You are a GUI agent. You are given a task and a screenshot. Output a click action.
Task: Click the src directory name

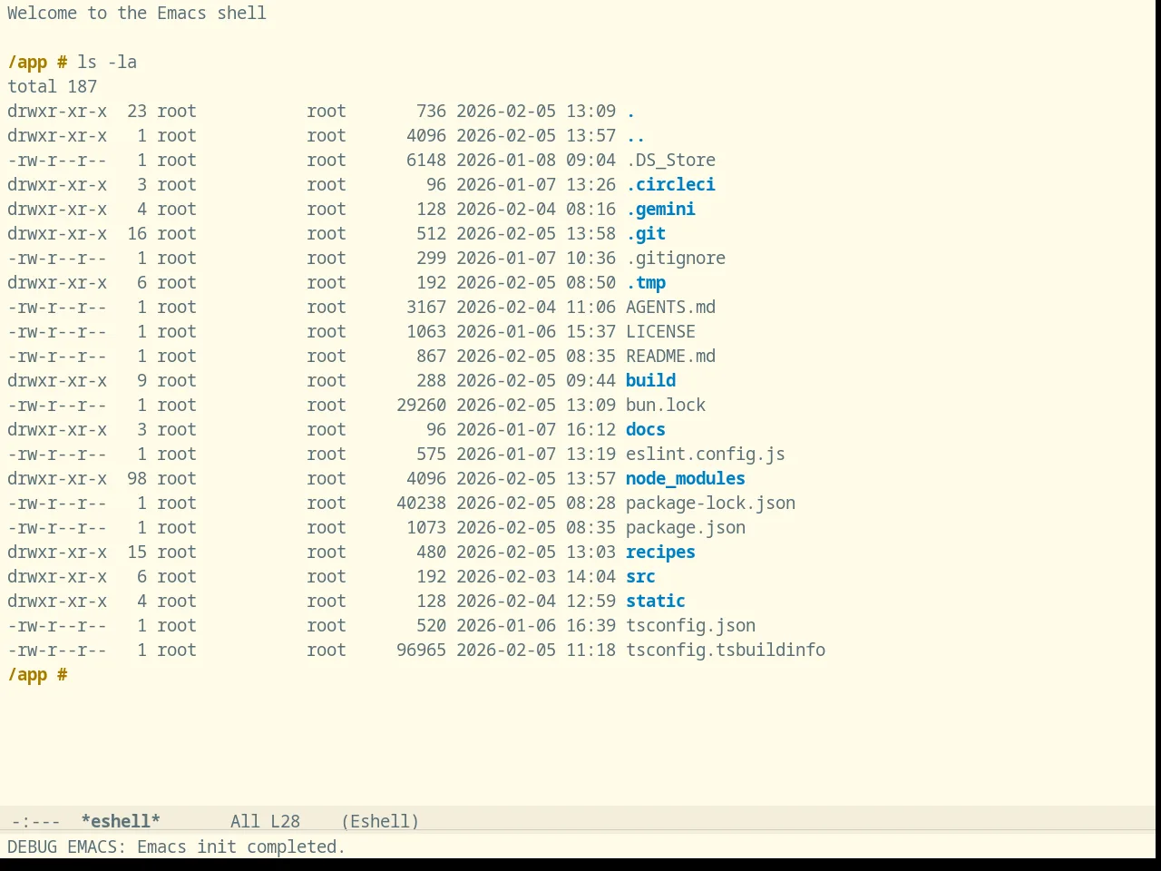click(640, 576)
